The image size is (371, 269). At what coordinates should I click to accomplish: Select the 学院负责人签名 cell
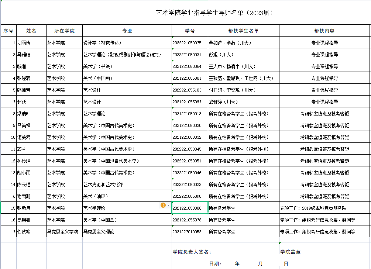pos(192,252)
